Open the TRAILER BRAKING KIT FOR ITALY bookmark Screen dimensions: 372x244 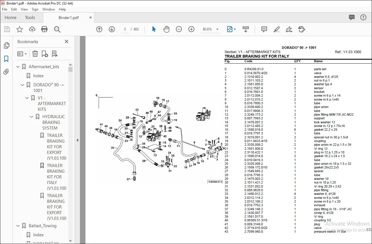tap(57, 177)
